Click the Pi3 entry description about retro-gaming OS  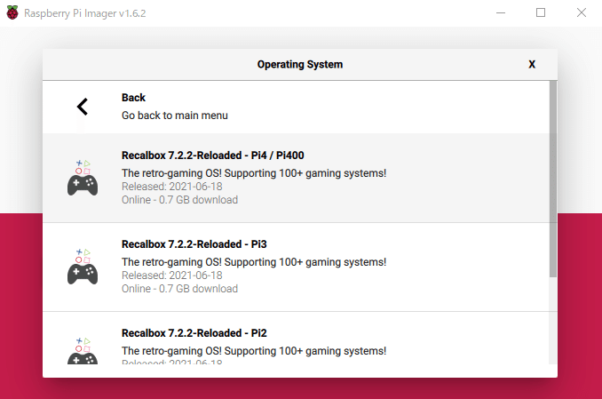coord(254,262)
